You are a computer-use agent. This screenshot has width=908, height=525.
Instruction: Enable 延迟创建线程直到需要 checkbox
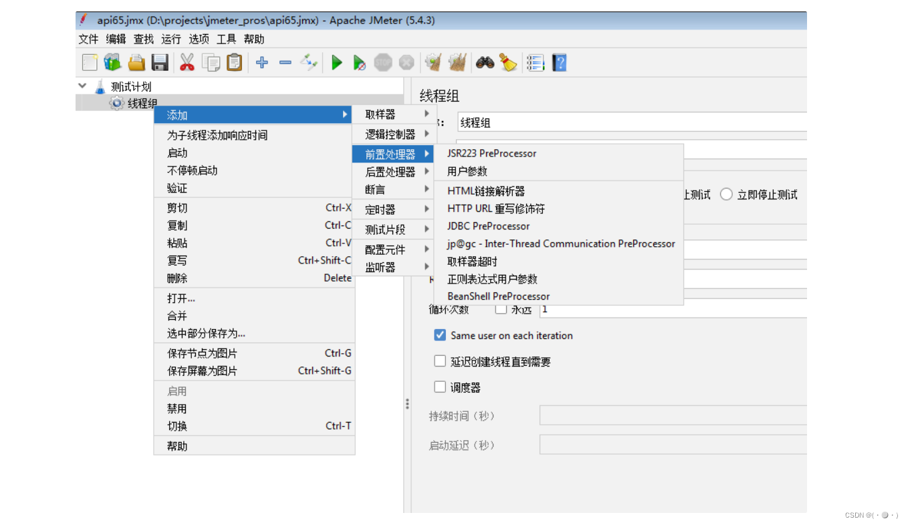click(x=439, y=361)
